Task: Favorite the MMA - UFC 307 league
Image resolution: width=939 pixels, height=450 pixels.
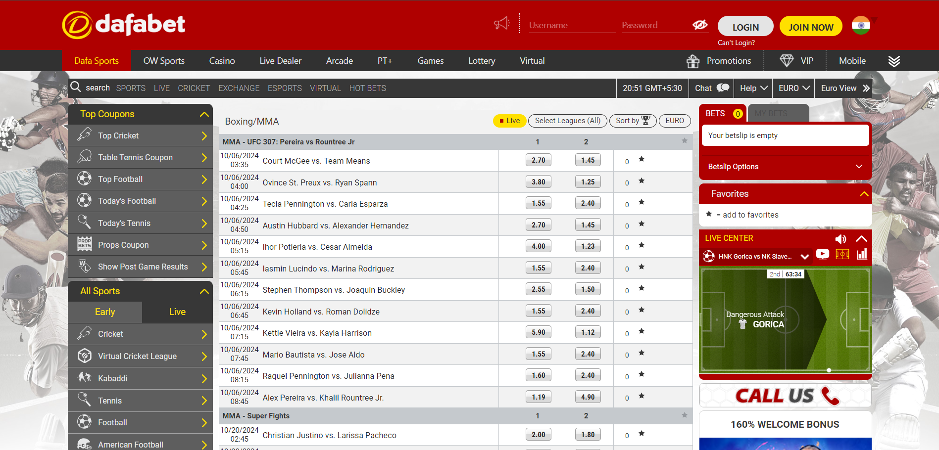Action: tap(685, 141)
